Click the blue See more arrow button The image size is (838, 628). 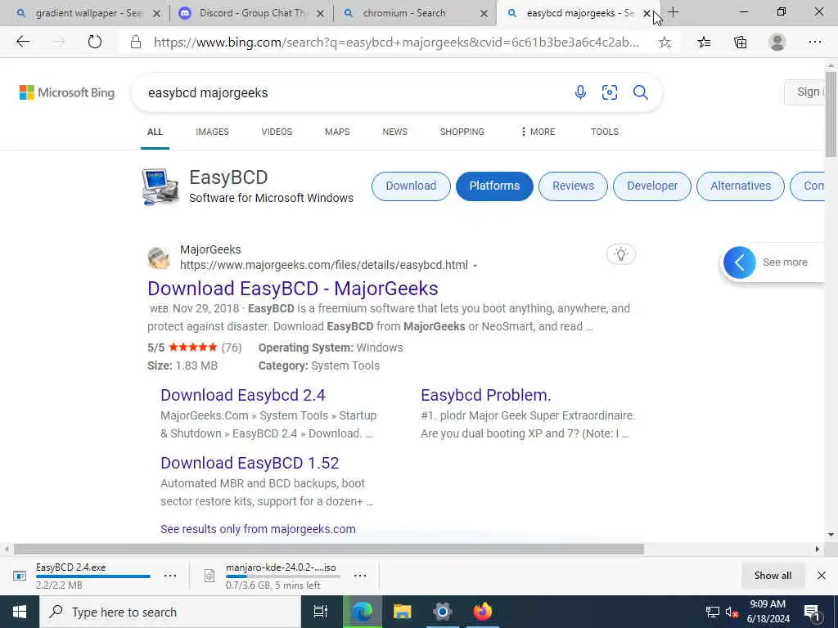click(x=739, y=262)
